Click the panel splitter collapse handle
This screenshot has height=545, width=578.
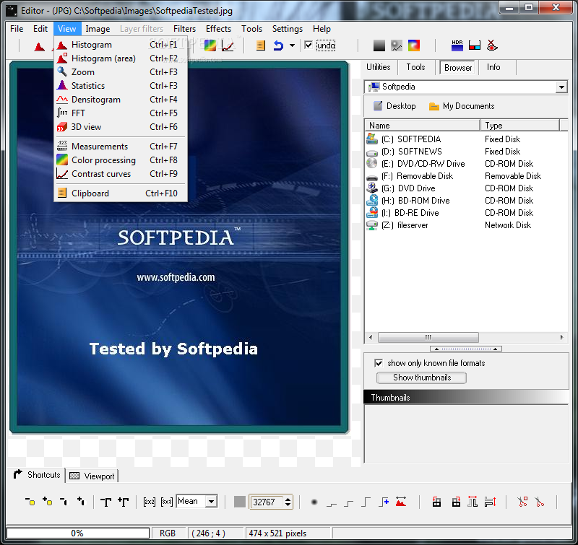click(466, 349)
